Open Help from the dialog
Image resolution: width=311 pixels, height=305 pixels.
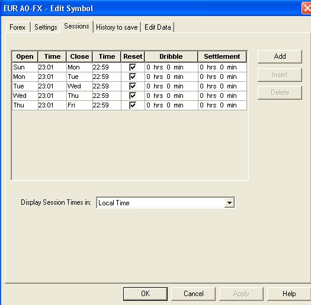(289, 294)
